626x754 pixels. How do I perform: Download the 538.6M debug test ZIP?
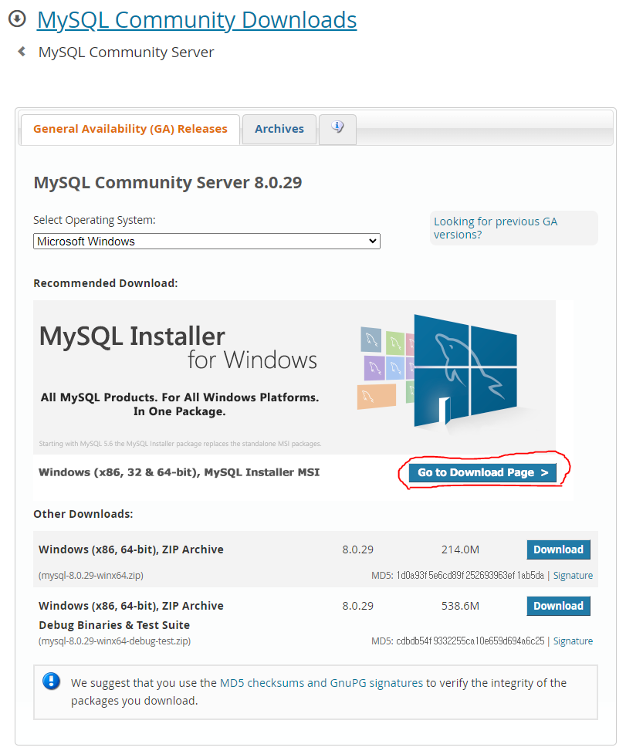(x=558, y=606)
